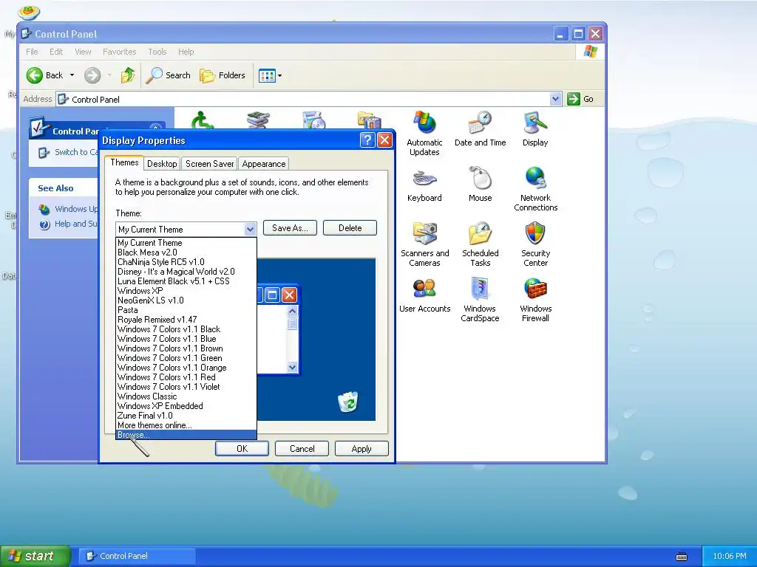
Task: Open the Edit menu
Action: pyautogui.click(x=56, y=52)
